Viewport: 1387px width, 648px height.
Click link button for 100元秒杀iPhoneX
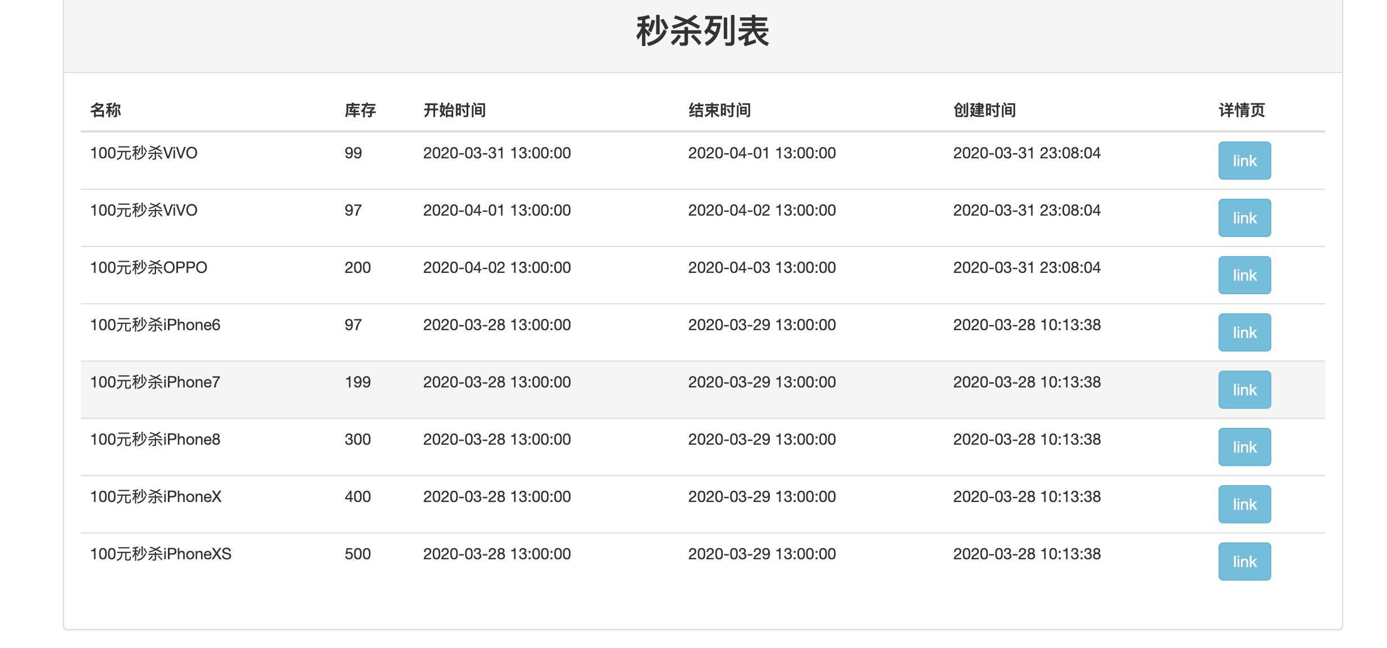click(x=1244, y=504)
